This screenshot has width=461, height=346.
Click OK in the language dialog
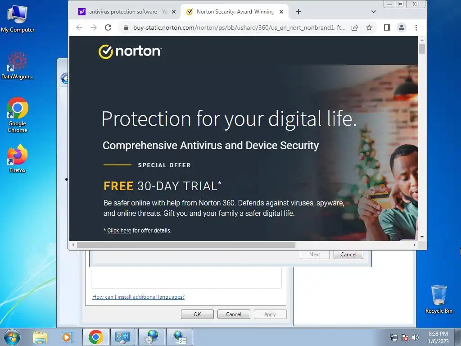tap(197, 314)
